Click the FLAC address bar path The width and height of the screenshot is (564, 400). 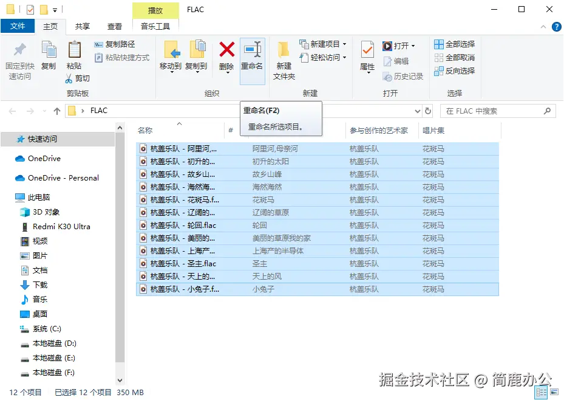pyautogui.click(x=99, y=111)
